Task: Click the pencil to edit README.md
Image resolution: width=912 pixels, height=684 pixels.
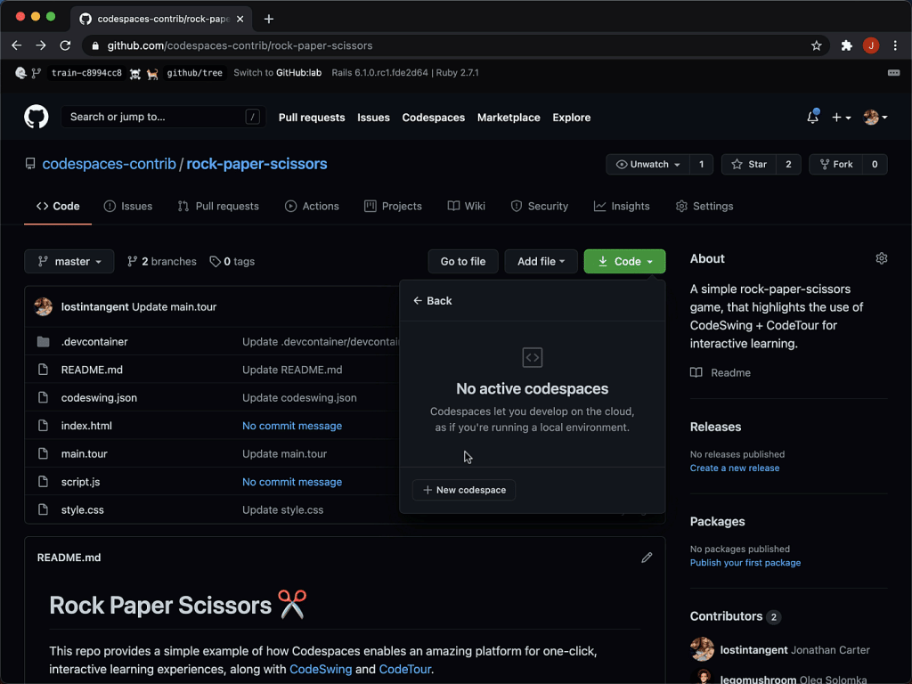Action: (x=647, y=557)
